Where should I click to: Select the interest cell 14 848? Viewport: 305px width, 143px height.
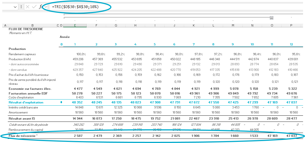coord(79,107)
